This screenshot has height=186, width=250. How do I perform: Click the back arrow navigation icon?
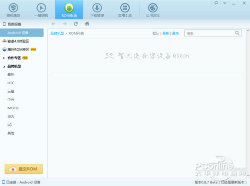54,24
